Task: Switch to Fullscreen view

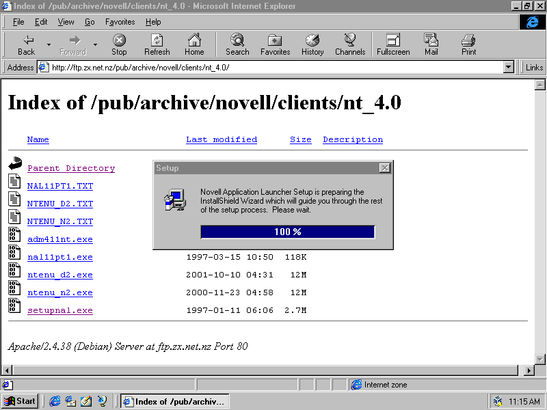Action: click(393, 44)
